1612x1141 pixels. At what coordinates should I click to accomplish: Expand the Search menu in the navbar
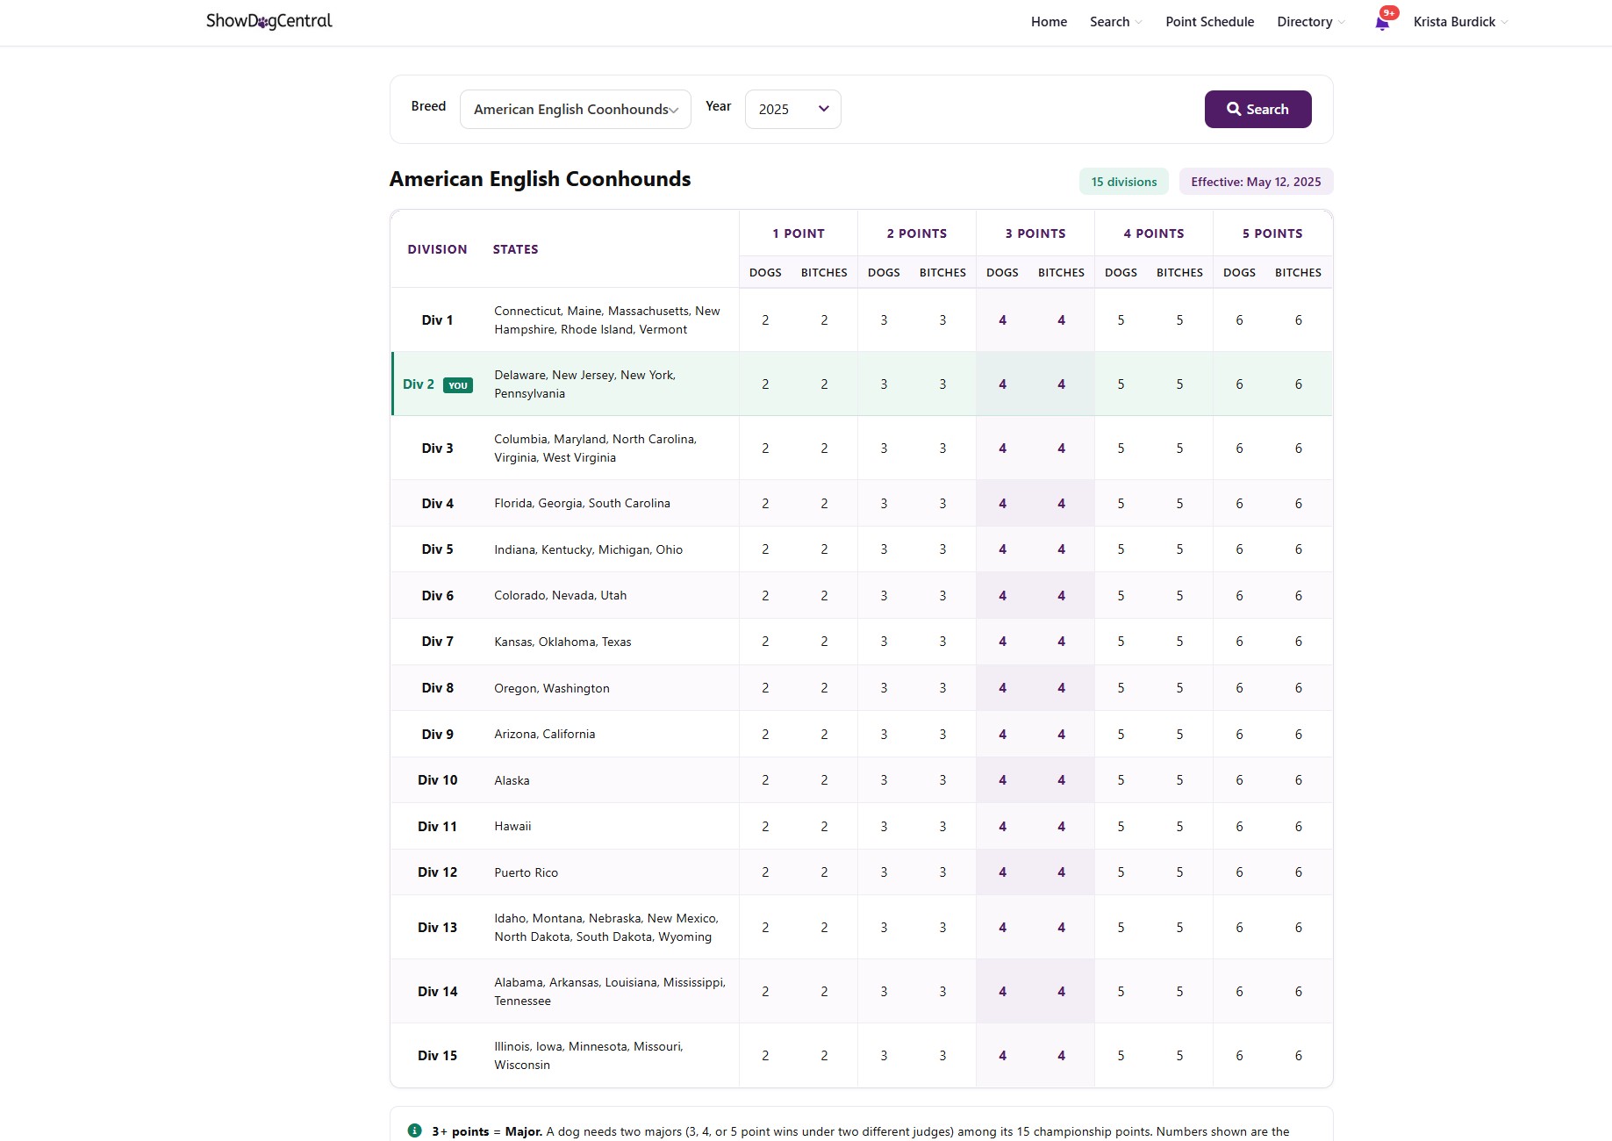[x=1114, y=21]
